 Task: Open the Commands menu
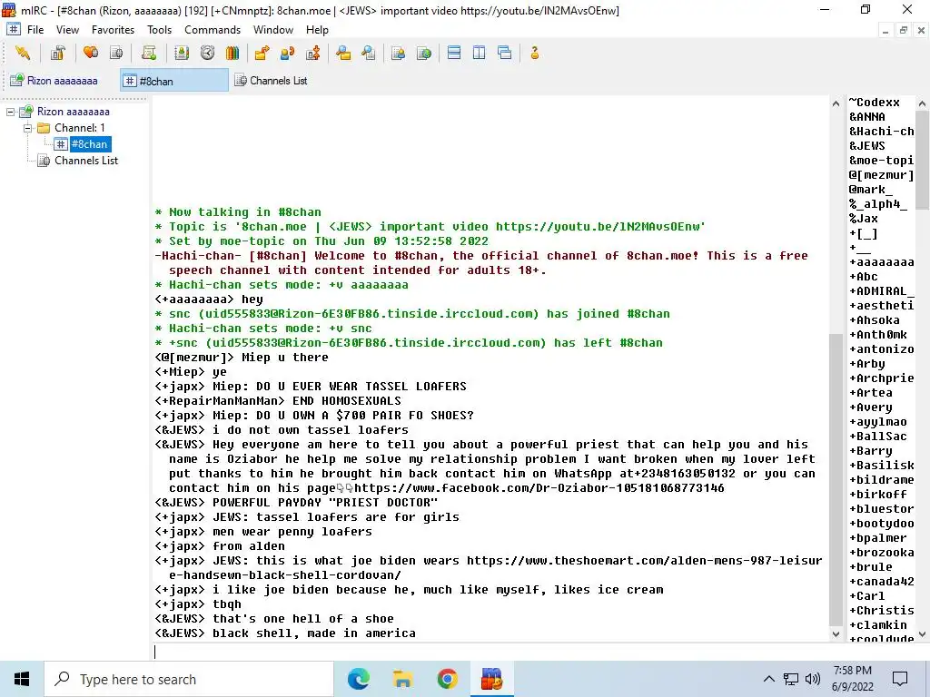coord(213,30)
